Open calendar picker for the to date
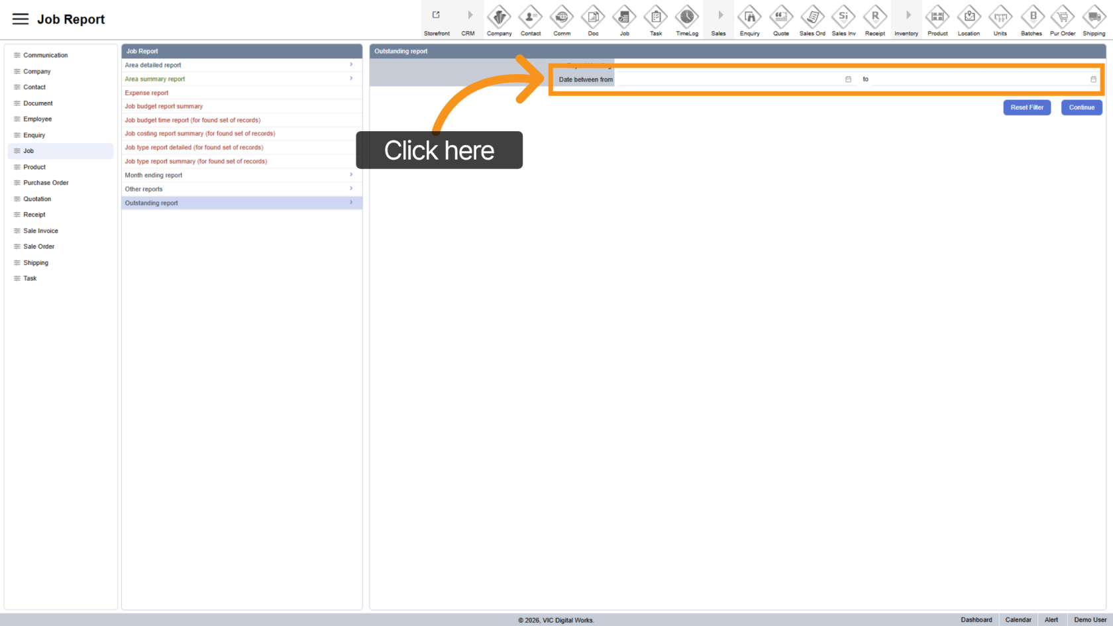 point(1093,79)
